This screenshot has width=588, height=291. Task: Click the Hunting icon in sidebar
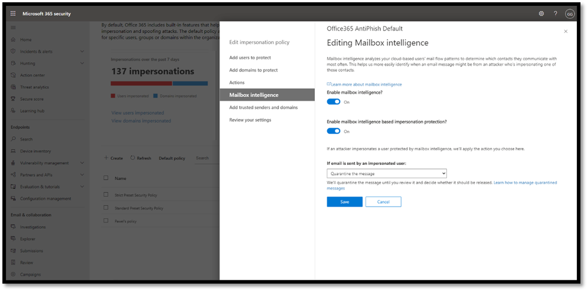coord(13,63)
